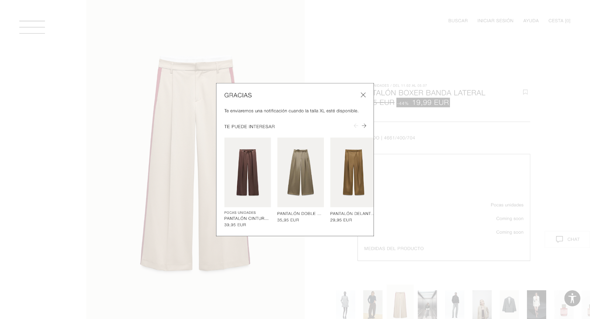Click the cream trousers main product image
Image resolution: width=590 pixels, height=319 pixels.
click(195, 164)
